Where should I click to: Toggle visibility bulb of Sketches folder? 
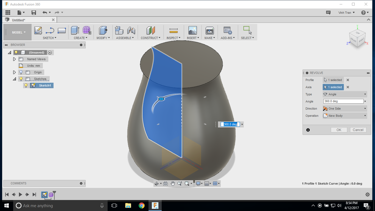pyautogui.click(x=21, y=79)
